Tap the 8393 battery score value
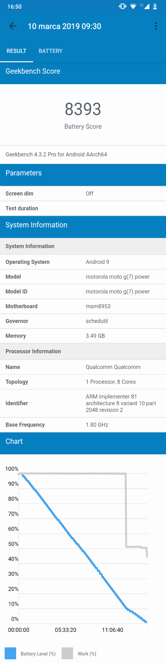 click(x=83, y=109)
